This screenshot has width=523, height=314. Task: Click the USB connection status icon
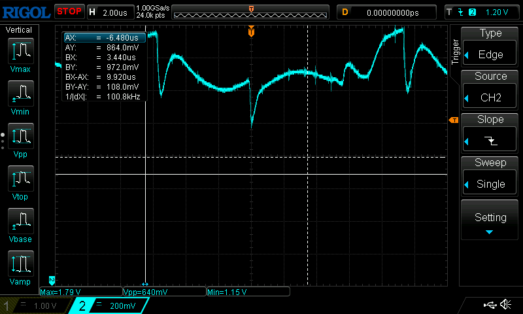point(490,305)
